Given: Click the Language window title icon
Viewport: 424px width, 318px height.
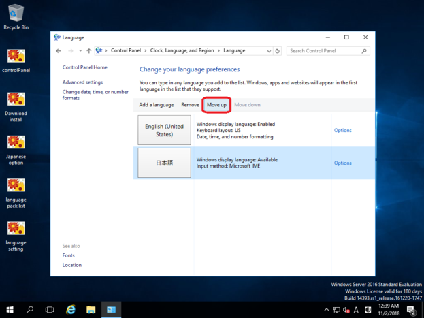Looking at the screenshot, I should tap(56, 37).
